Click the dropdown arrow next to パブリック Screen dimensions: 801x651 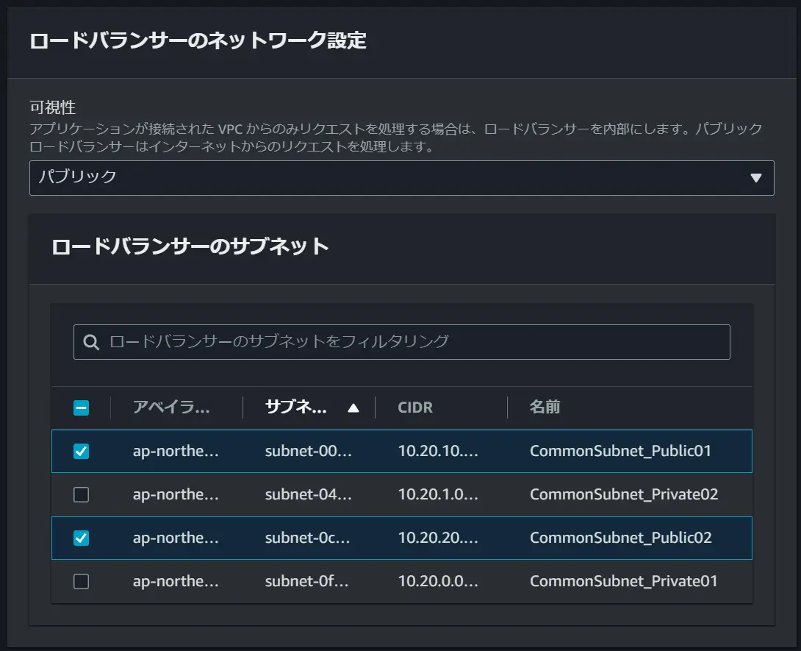click(x=756, y=178)
